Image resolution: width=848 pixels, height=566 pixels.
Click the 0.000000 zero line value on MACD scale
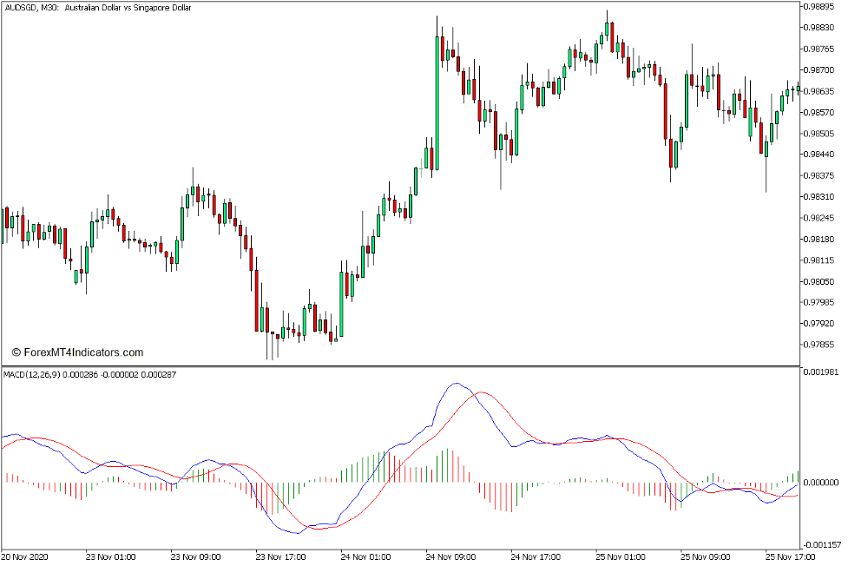(x=823, y=482)
